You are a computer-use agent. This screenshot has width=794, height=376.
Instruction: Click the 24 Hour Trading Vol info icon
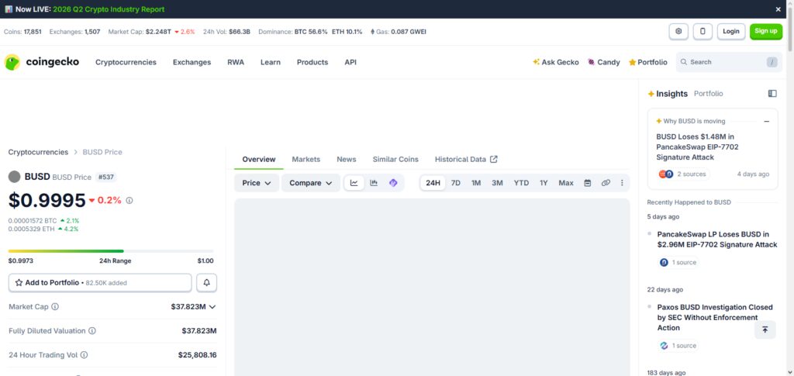coord(84,355)
